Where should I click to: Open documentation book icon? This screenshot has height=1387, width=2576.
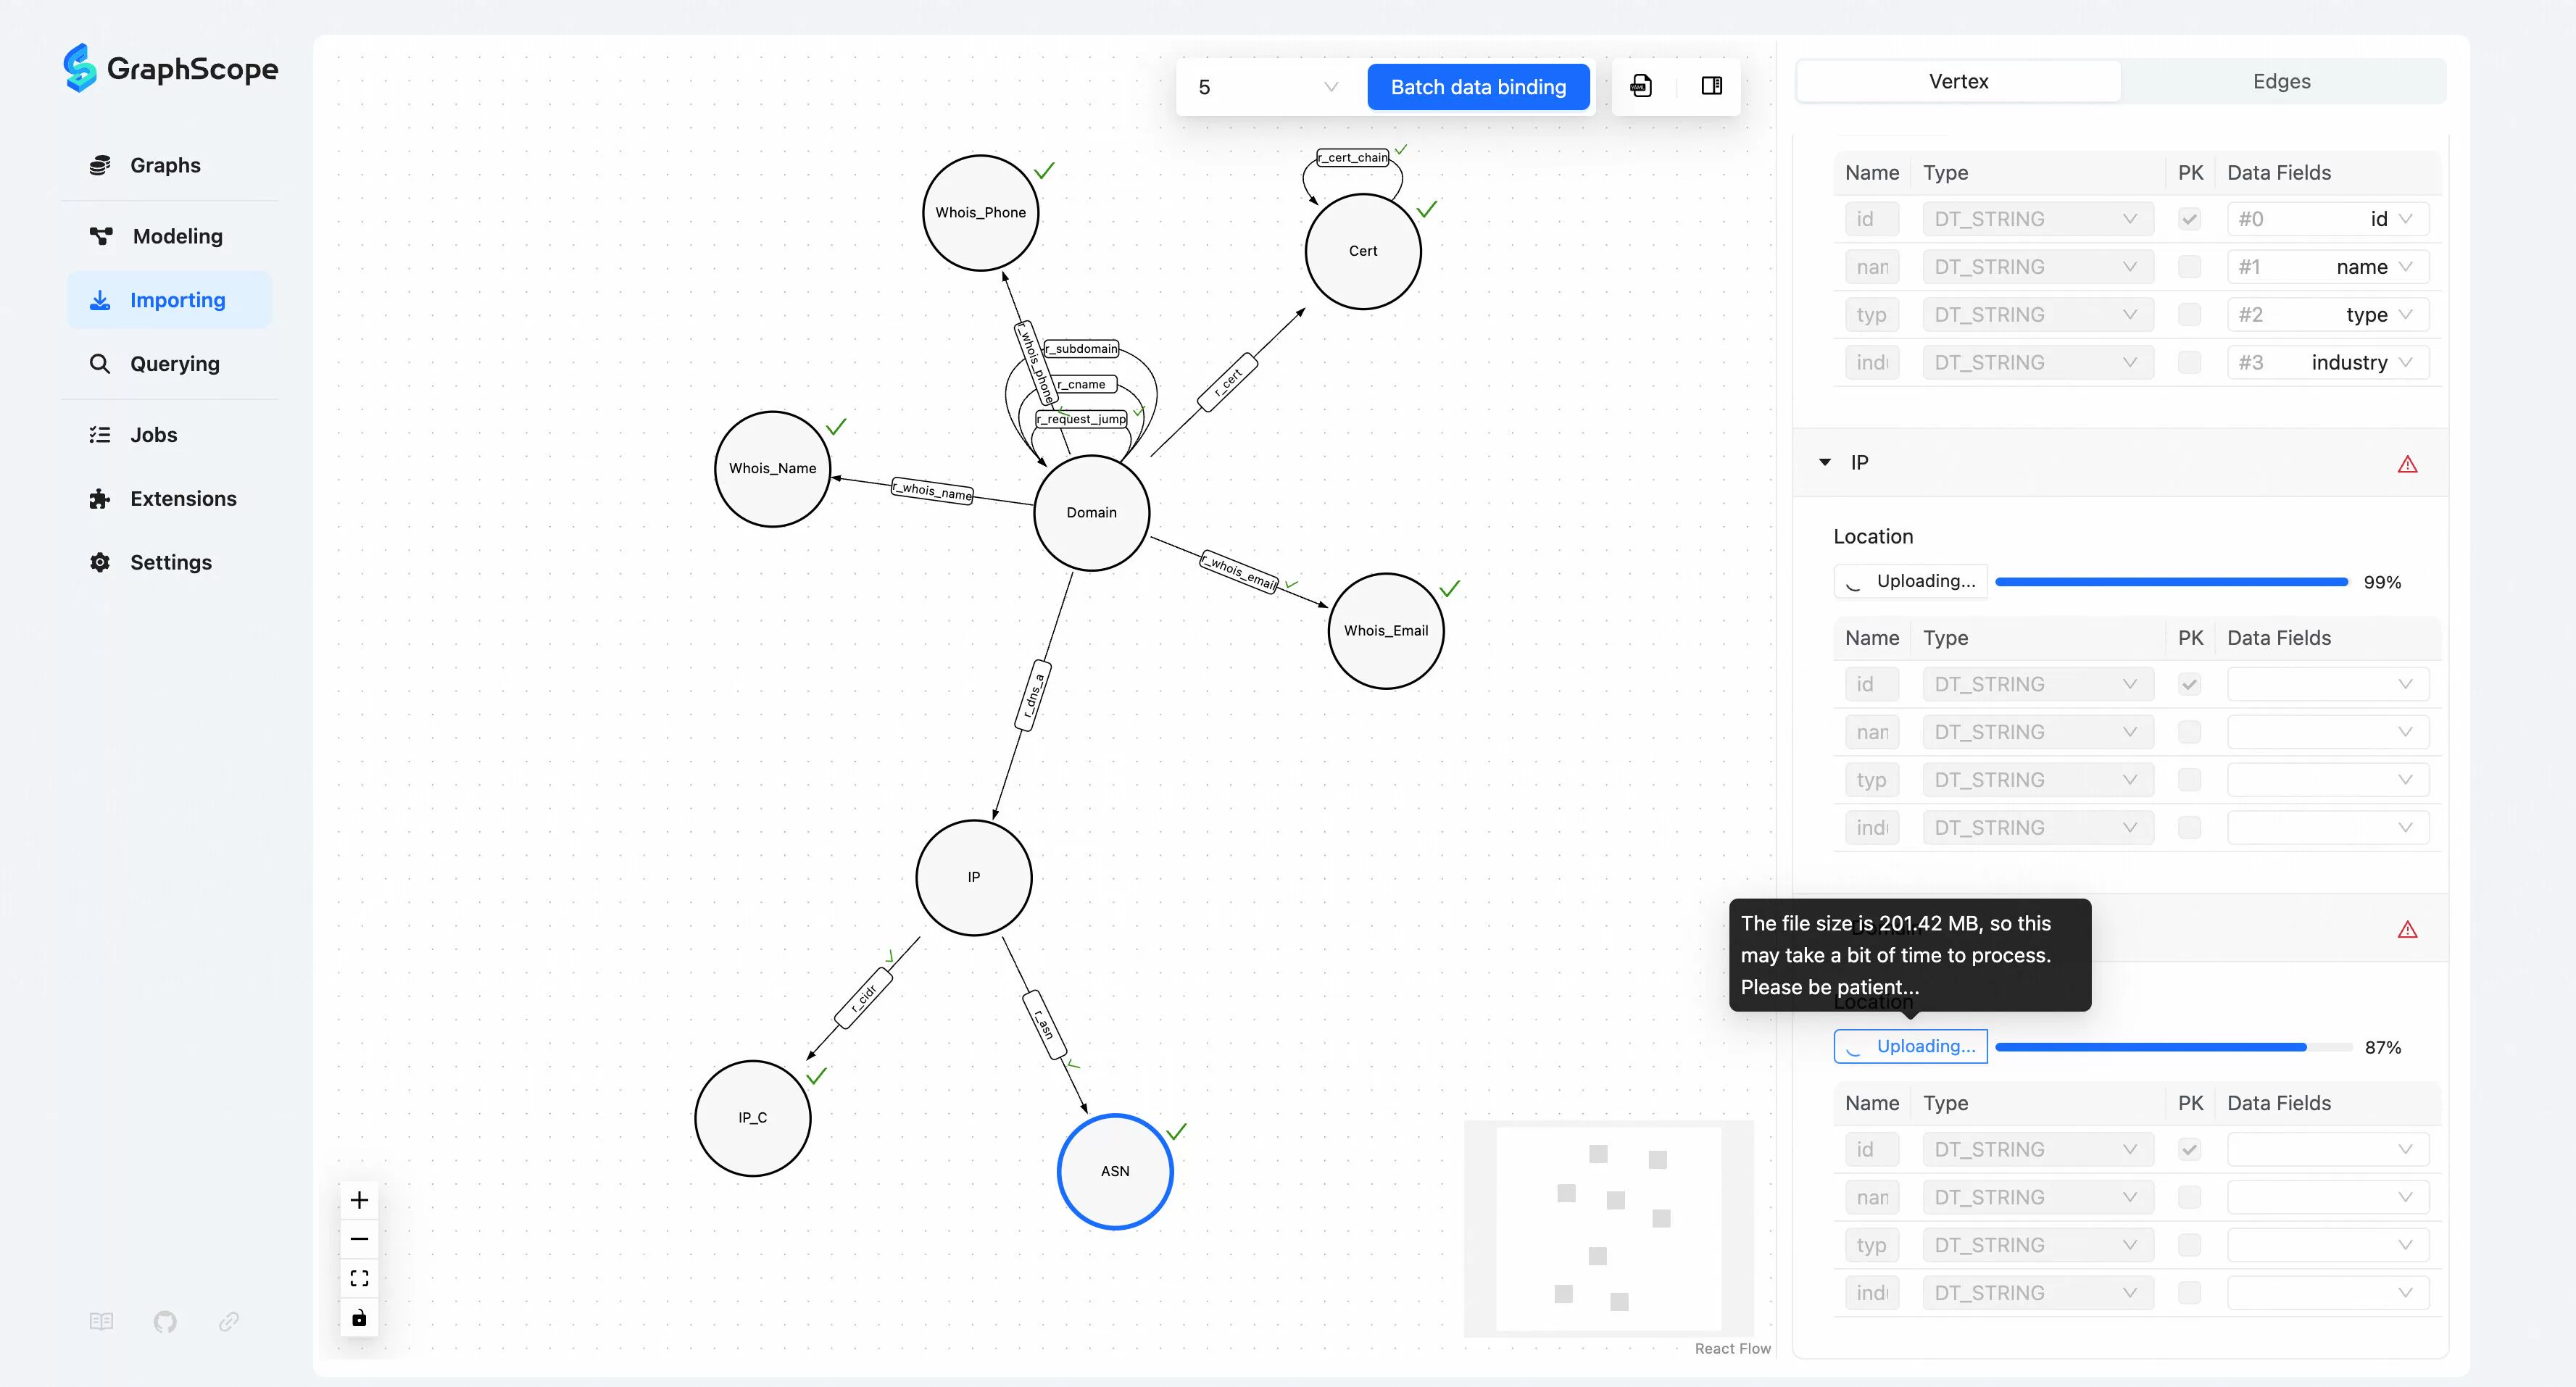coord(101,1322)
